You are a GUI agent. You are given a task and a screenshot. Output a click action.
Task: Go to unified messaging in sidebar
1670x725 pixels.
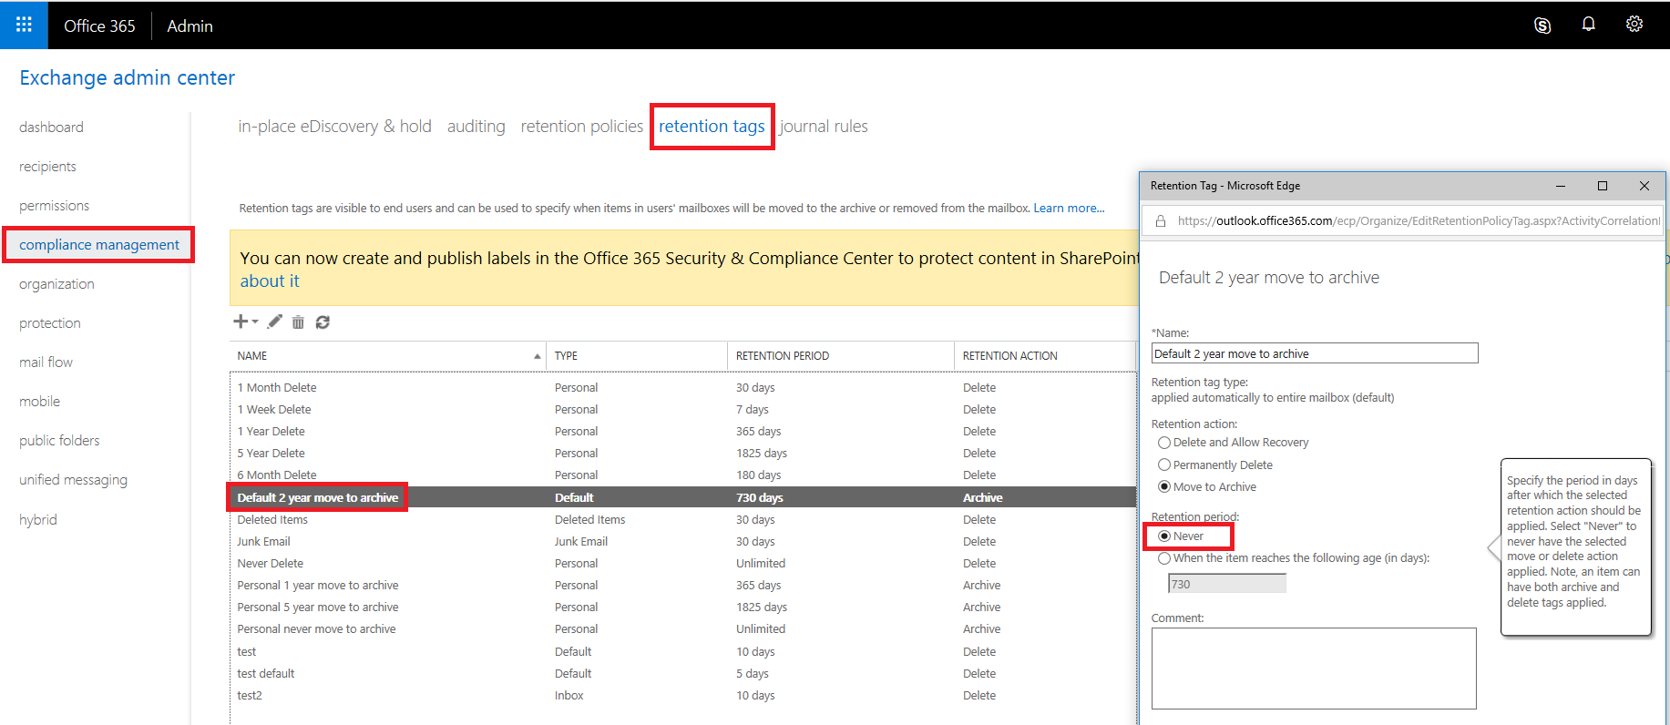coord(73,480)
